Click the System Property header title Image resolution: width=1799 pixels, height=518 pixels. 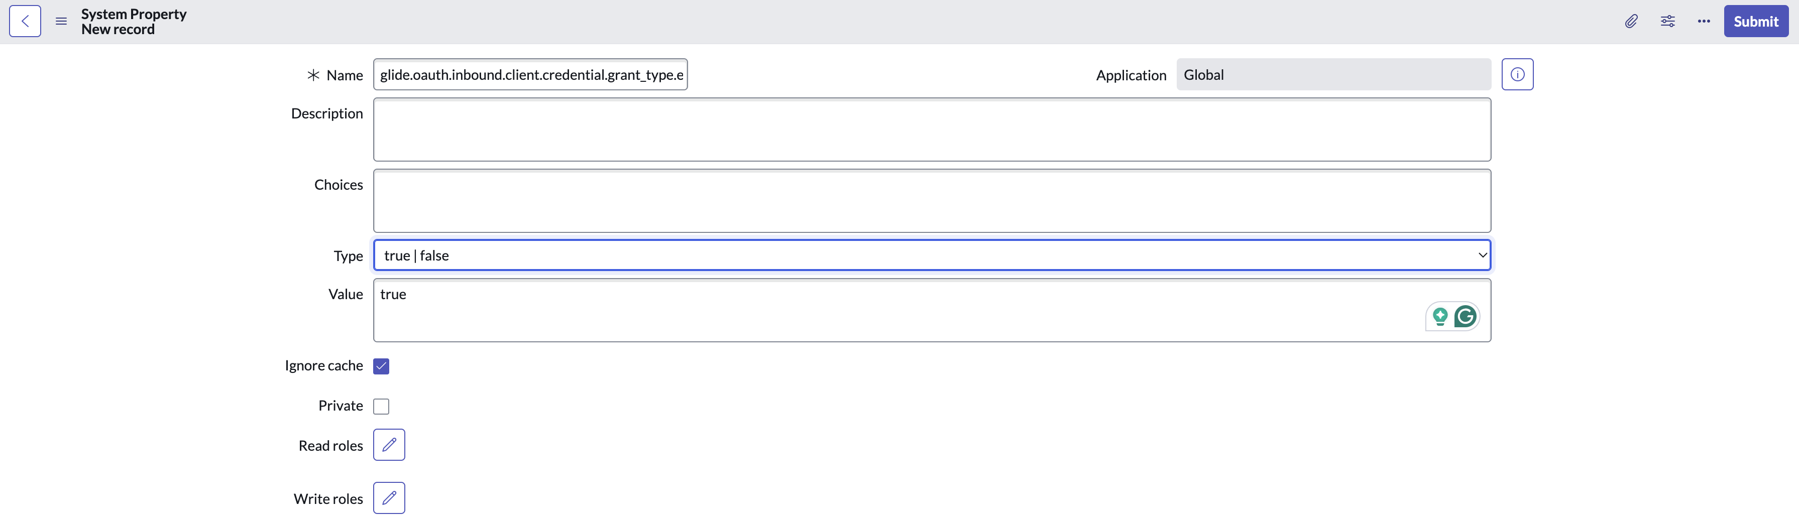point(133,13)
